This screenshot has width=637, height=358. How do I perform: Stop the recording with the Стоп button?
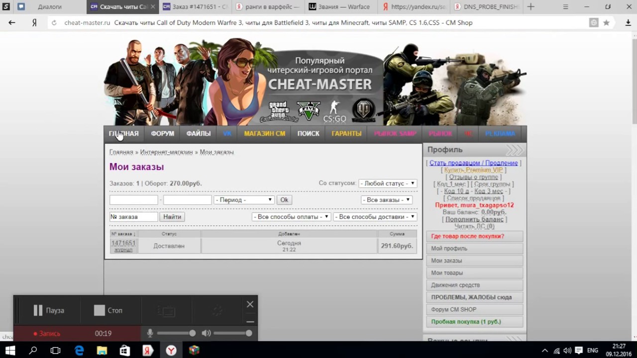point(108,310)
